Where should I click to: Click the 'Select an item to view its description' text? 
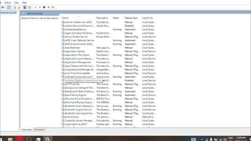[40, 18]
